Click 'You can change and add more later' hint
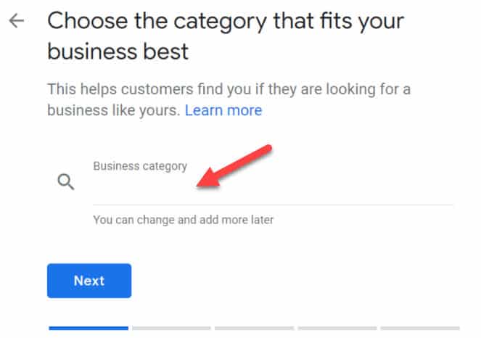The height and width of the screenshot is (338, 481). click(x=184, y=219)
